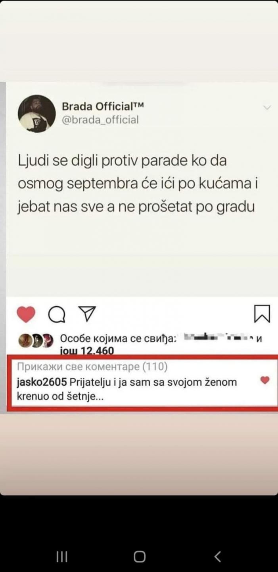278x572 pixels.
Task: Like jasko2605's comment with small heart
Action: point(265,381)
